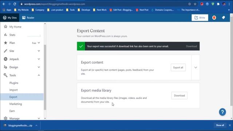Select Export under Tools
The image size is (233, 131).
point(22,97)
